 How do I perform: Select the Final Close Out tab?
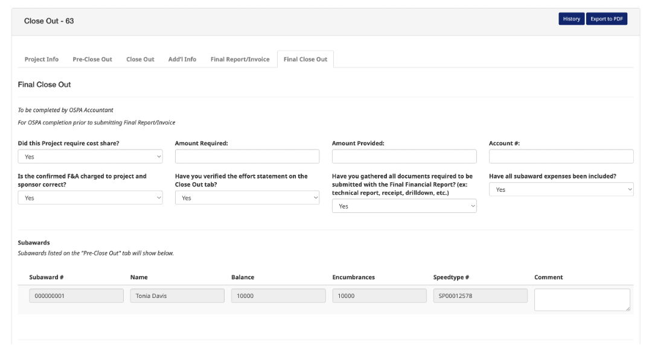(305, 59)
